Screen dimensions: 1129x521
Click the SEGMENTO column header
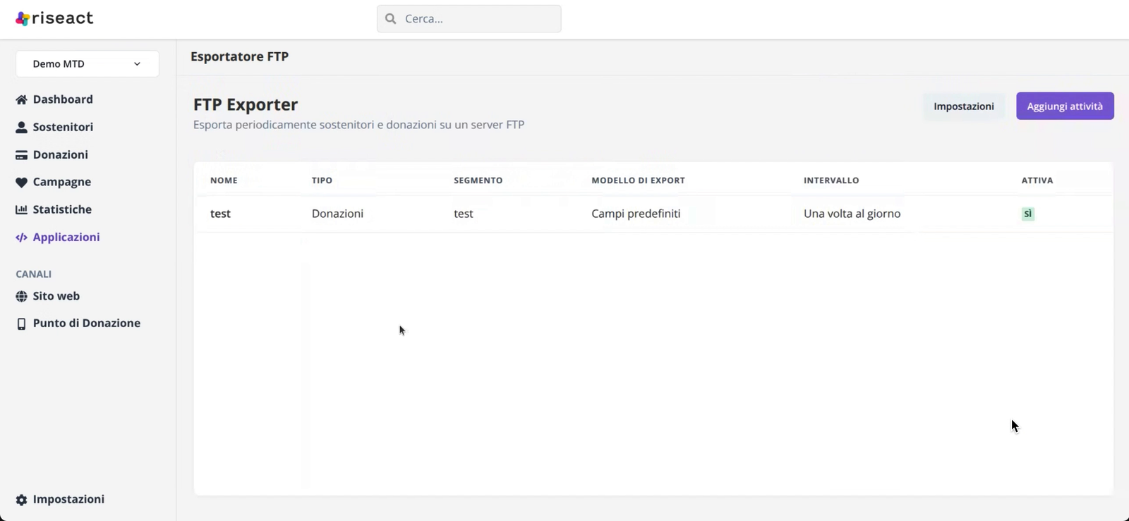(x=478, y=180)
